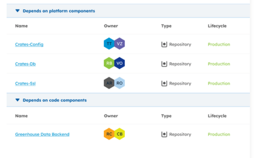Viewport: 261px width, 158px height.
Task: Click the VZ owner hexagon avatar
Action: coord(120,44)
